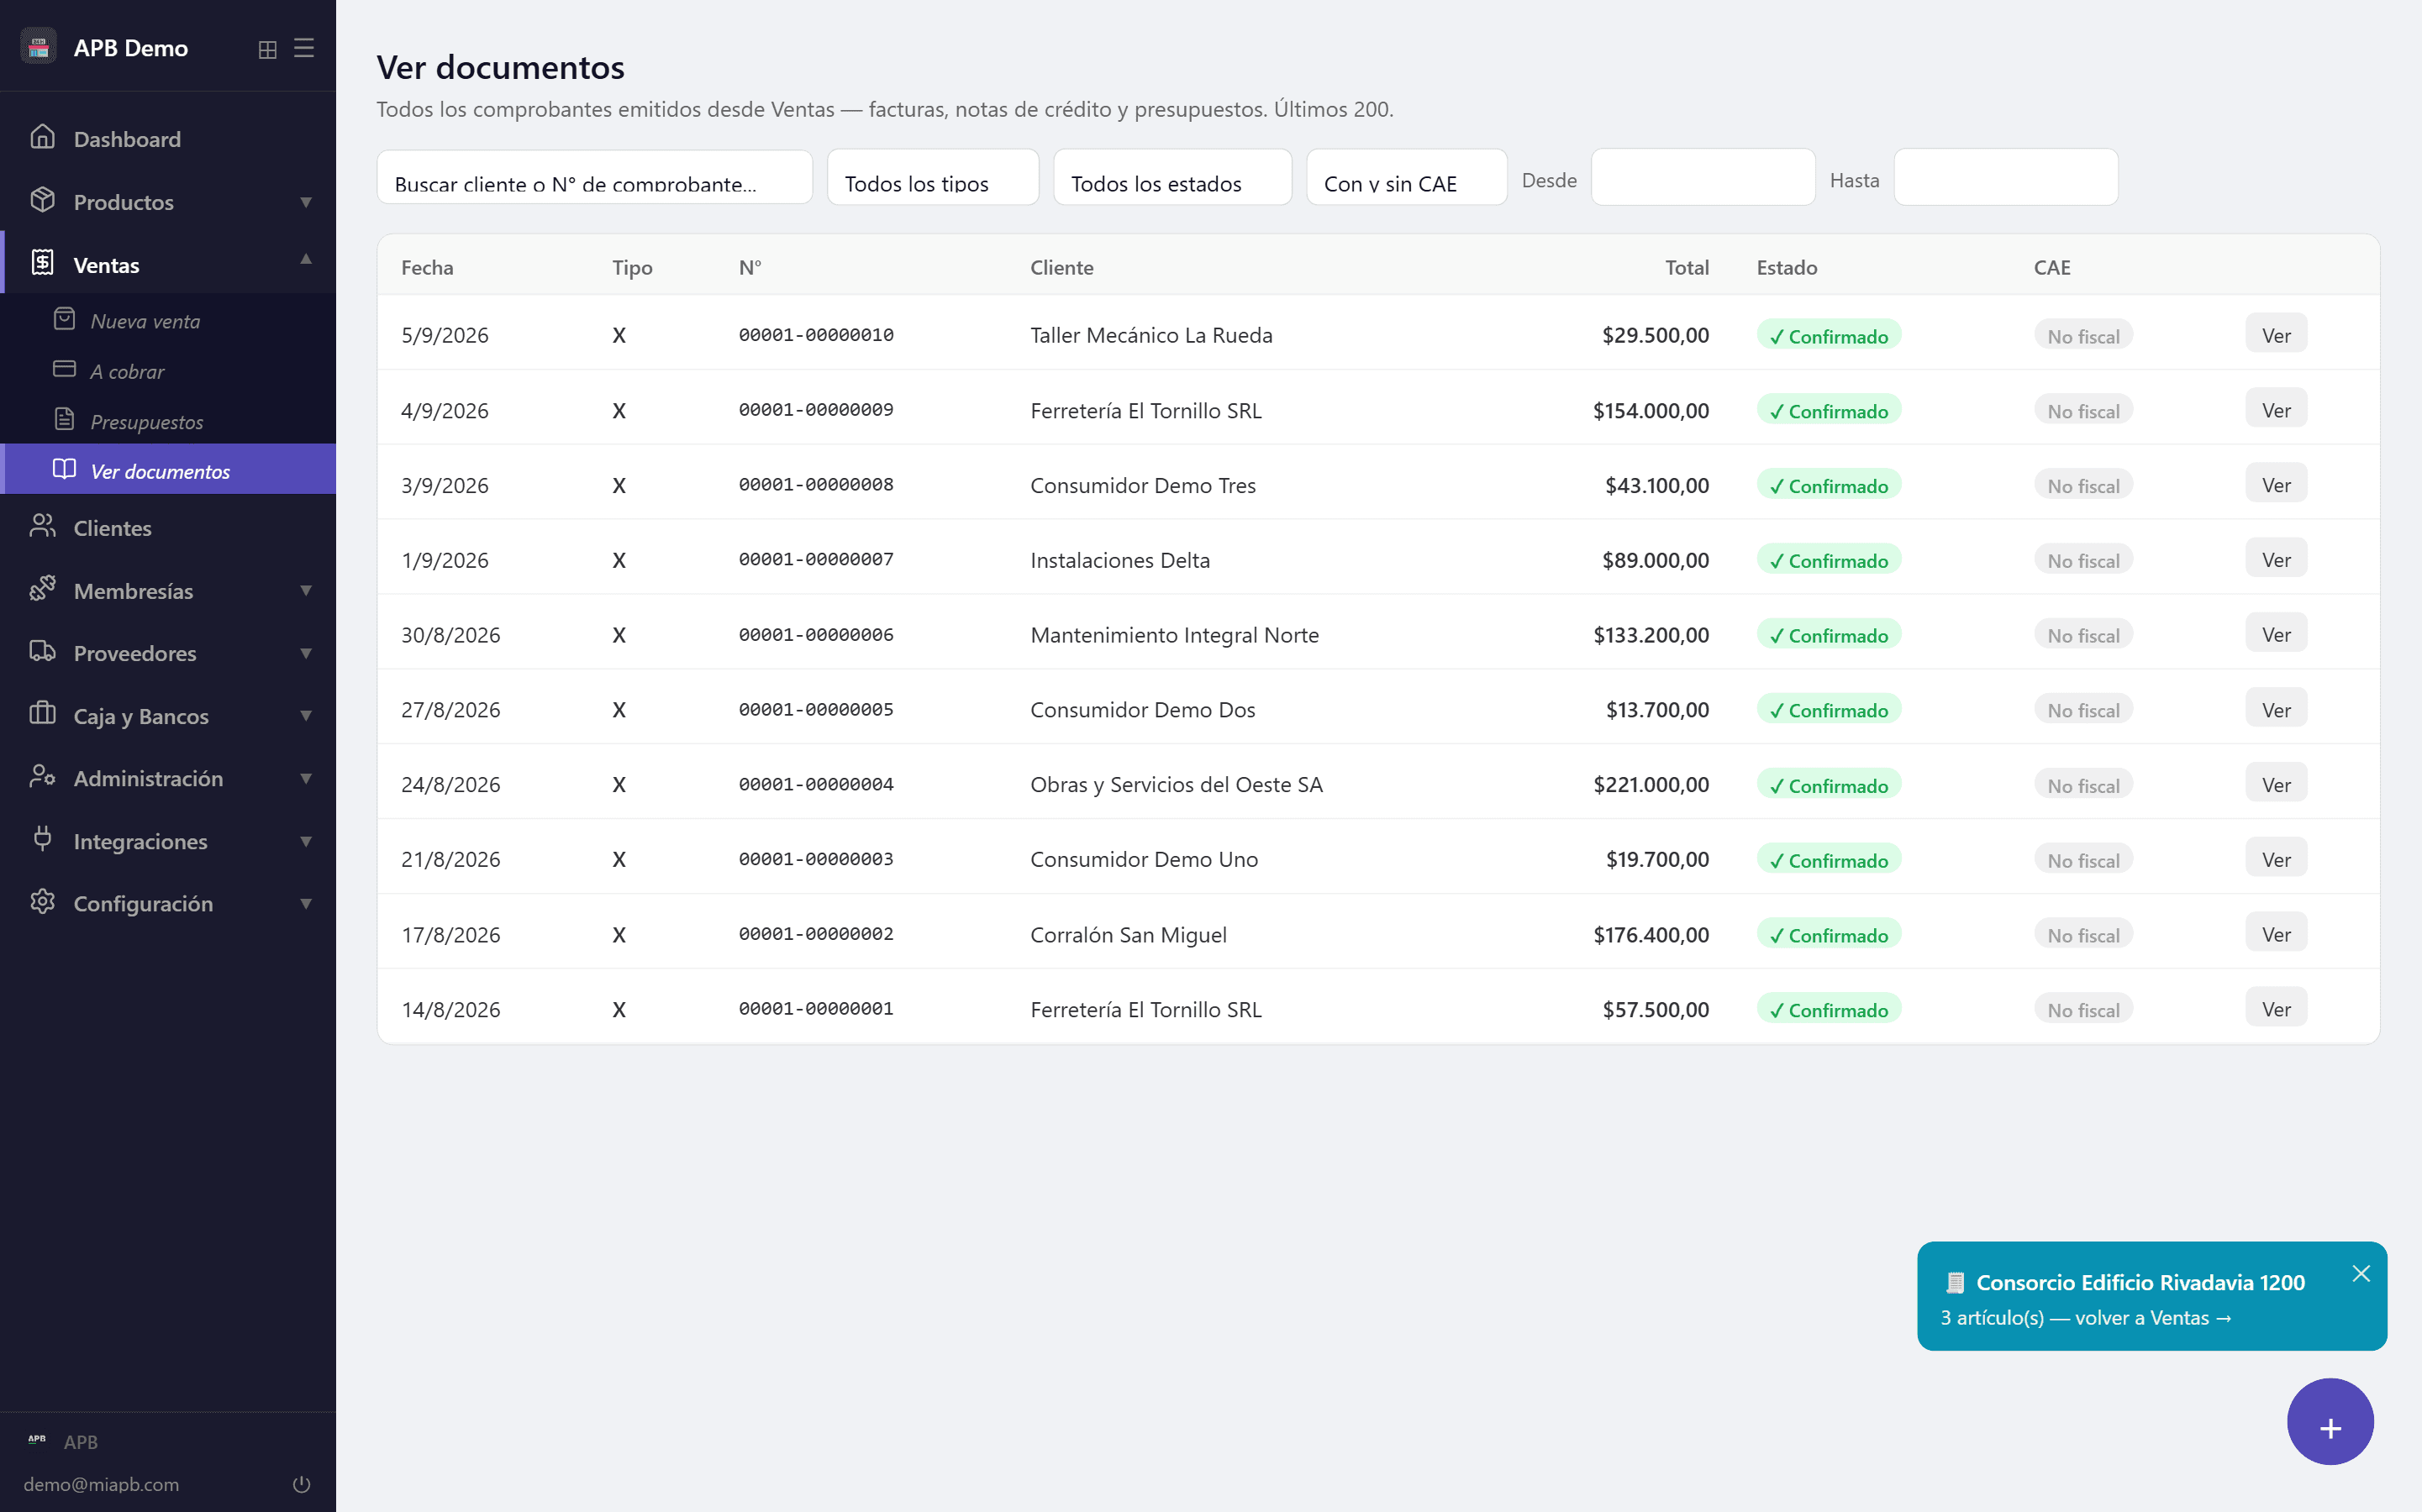Click the Proveedores truck icon

coord(42,651)
